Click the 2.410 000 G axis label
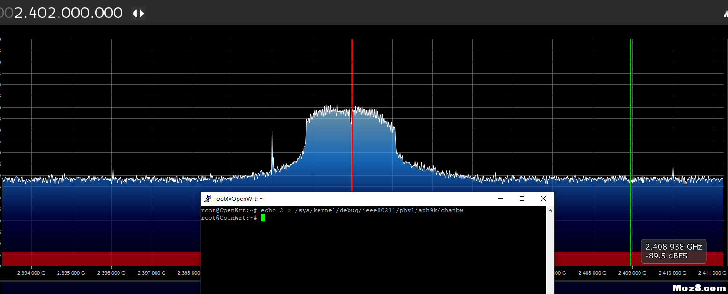The height and width of the screenshot is (294, 728). point(672,273)
